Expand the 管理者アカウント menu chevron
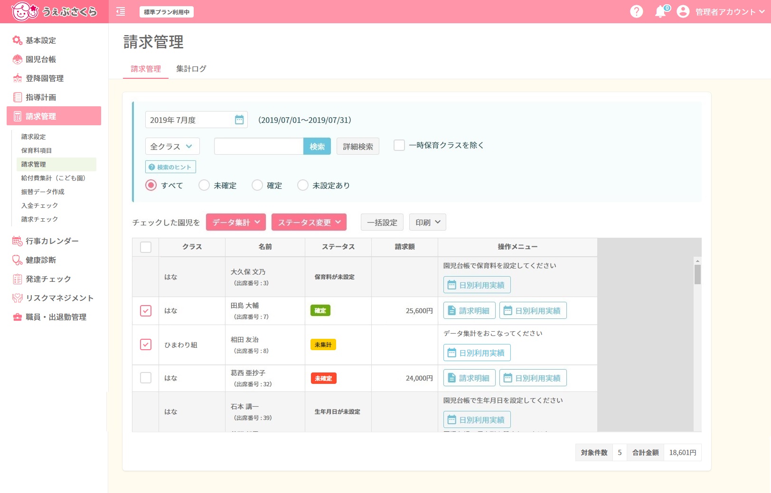 coord(762,12)
